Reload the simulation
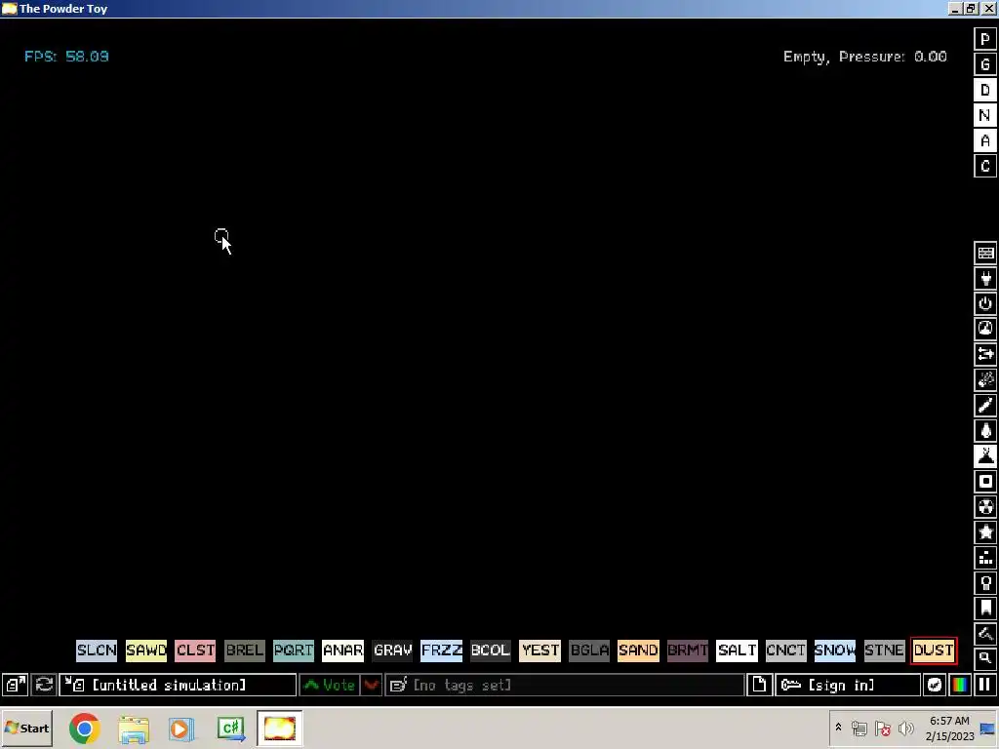 [44, 686]
